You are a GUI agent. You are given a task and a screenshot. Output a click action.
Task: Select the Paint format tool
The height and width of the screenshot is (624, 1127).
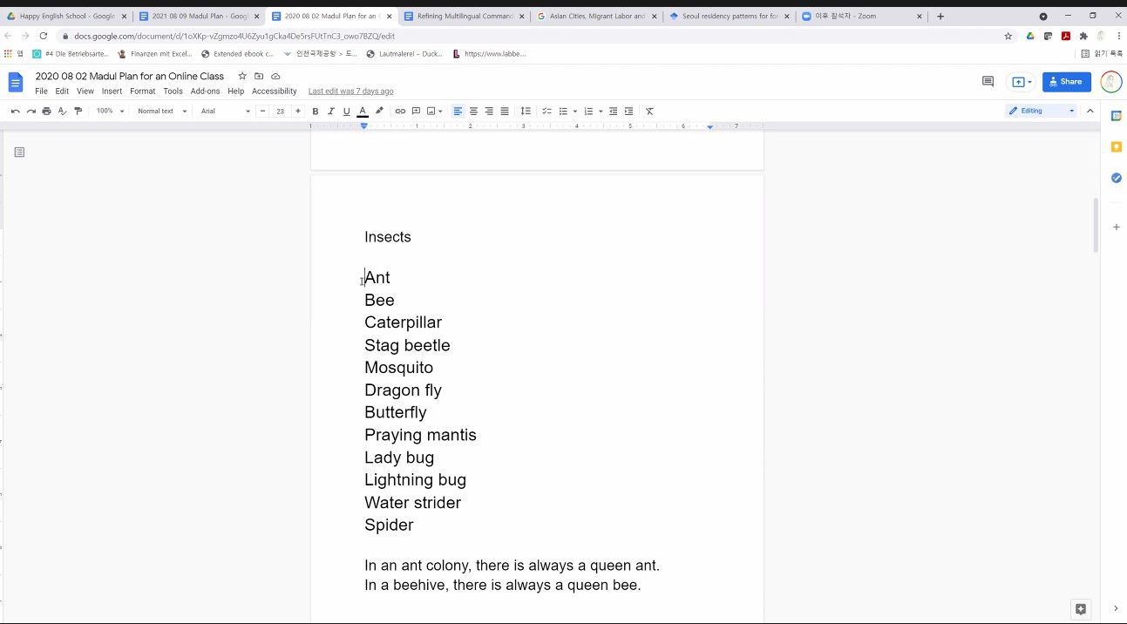[x=78, y=112]
